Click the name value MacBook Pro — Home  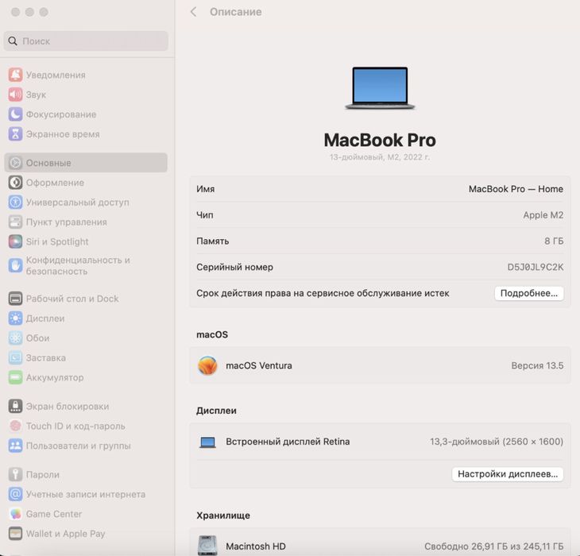point(516,189)
